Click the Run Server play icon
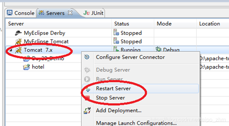The width and height of the screenshot is (229, 126). pyautogui.click(x=87, y=79)
